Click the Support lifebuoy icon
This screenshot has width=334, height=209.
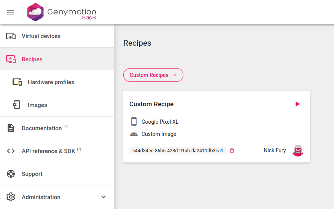(x=11, y=174)
